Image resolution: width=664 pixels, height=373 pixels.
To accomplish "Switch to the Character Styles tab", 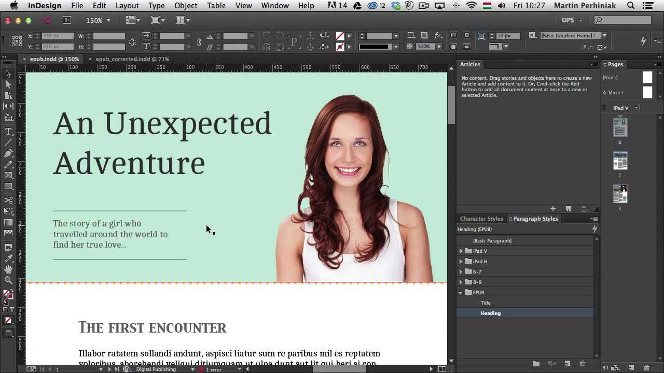I will pos(481,219).
